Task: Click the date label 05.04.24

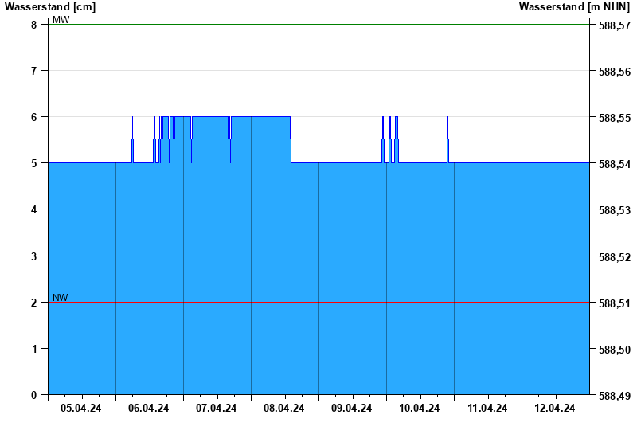Action: pyautogui.click(x=81, y=409)
